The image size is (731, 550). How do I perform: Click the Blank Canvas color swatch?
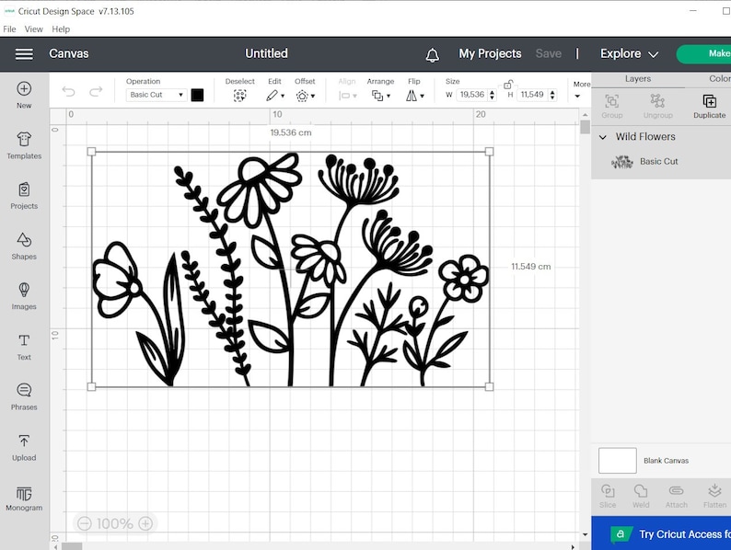[x=617, y=461]
